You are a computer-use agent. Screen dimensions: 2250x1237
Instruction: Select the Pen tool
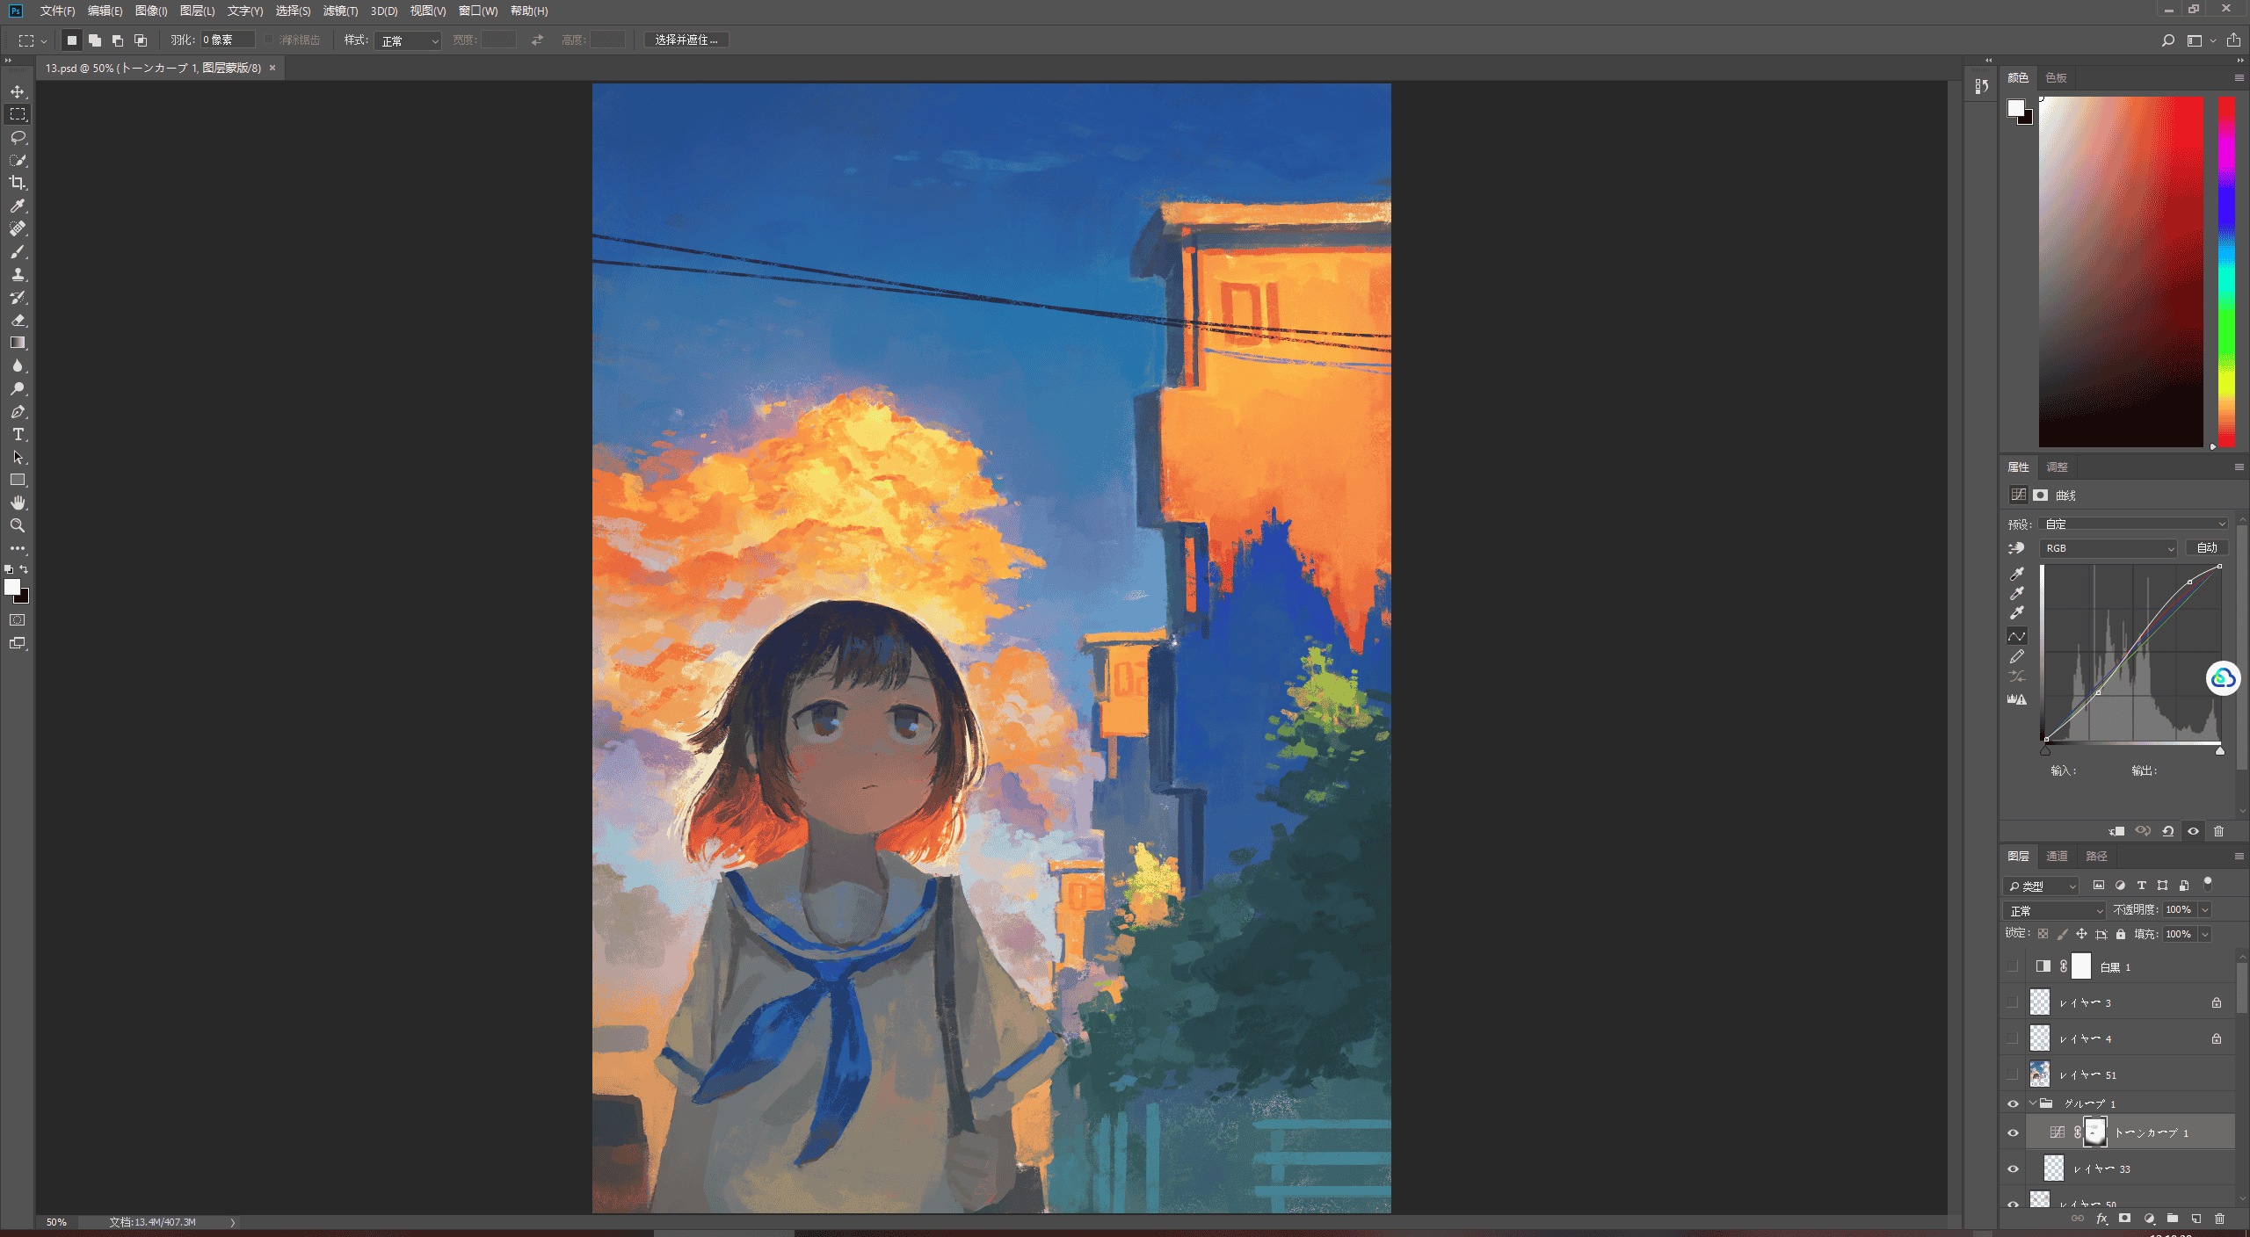pyautogui.click(x=18, y=411)
